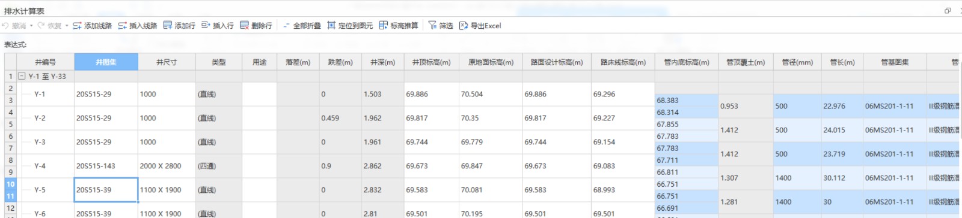The width and height of the screenshot is (962, 218).
Task: Click the 2000 X 2800 well size cell
Action: pos(167,166)
